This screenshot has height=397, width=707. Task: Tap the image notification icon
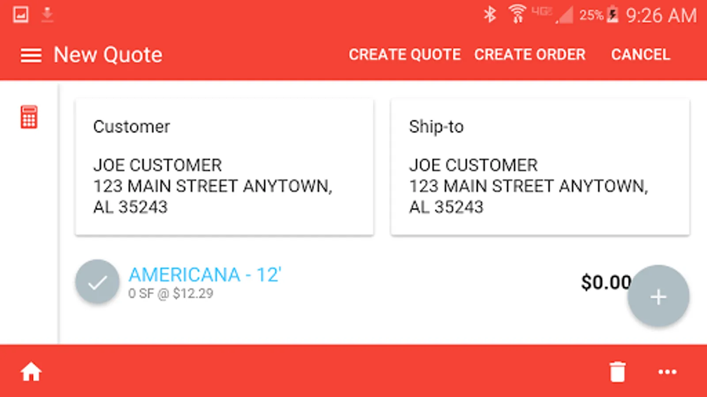[x=21, y=15]
